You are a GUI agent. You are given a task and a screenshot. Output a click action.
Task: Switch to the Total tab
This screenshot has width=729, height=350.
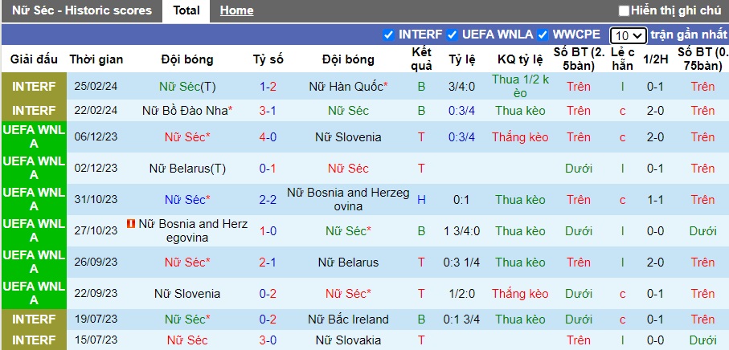(186, 10)
